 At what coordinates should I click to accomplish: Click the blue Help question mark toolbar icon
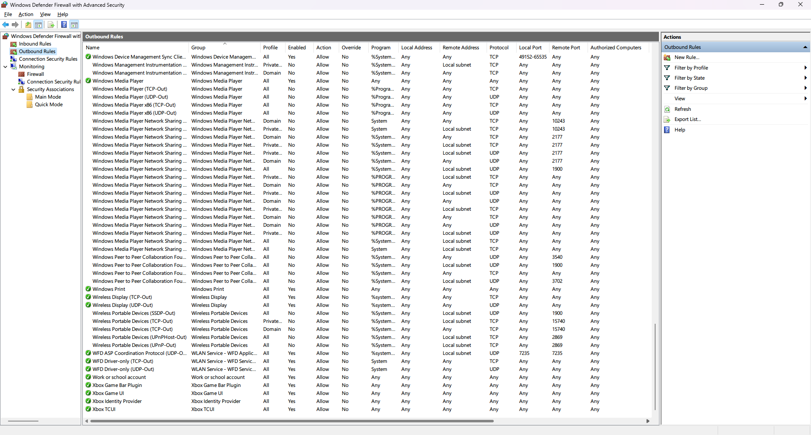(x=64, y=25)
